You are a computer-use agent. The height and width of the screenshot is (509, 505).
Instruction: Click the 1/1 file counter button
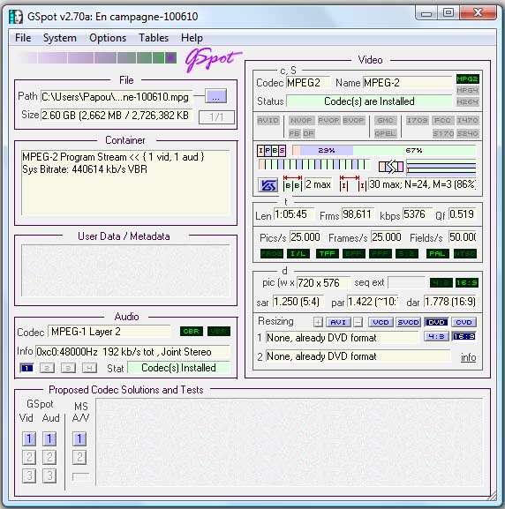click(x=216, y=116)
